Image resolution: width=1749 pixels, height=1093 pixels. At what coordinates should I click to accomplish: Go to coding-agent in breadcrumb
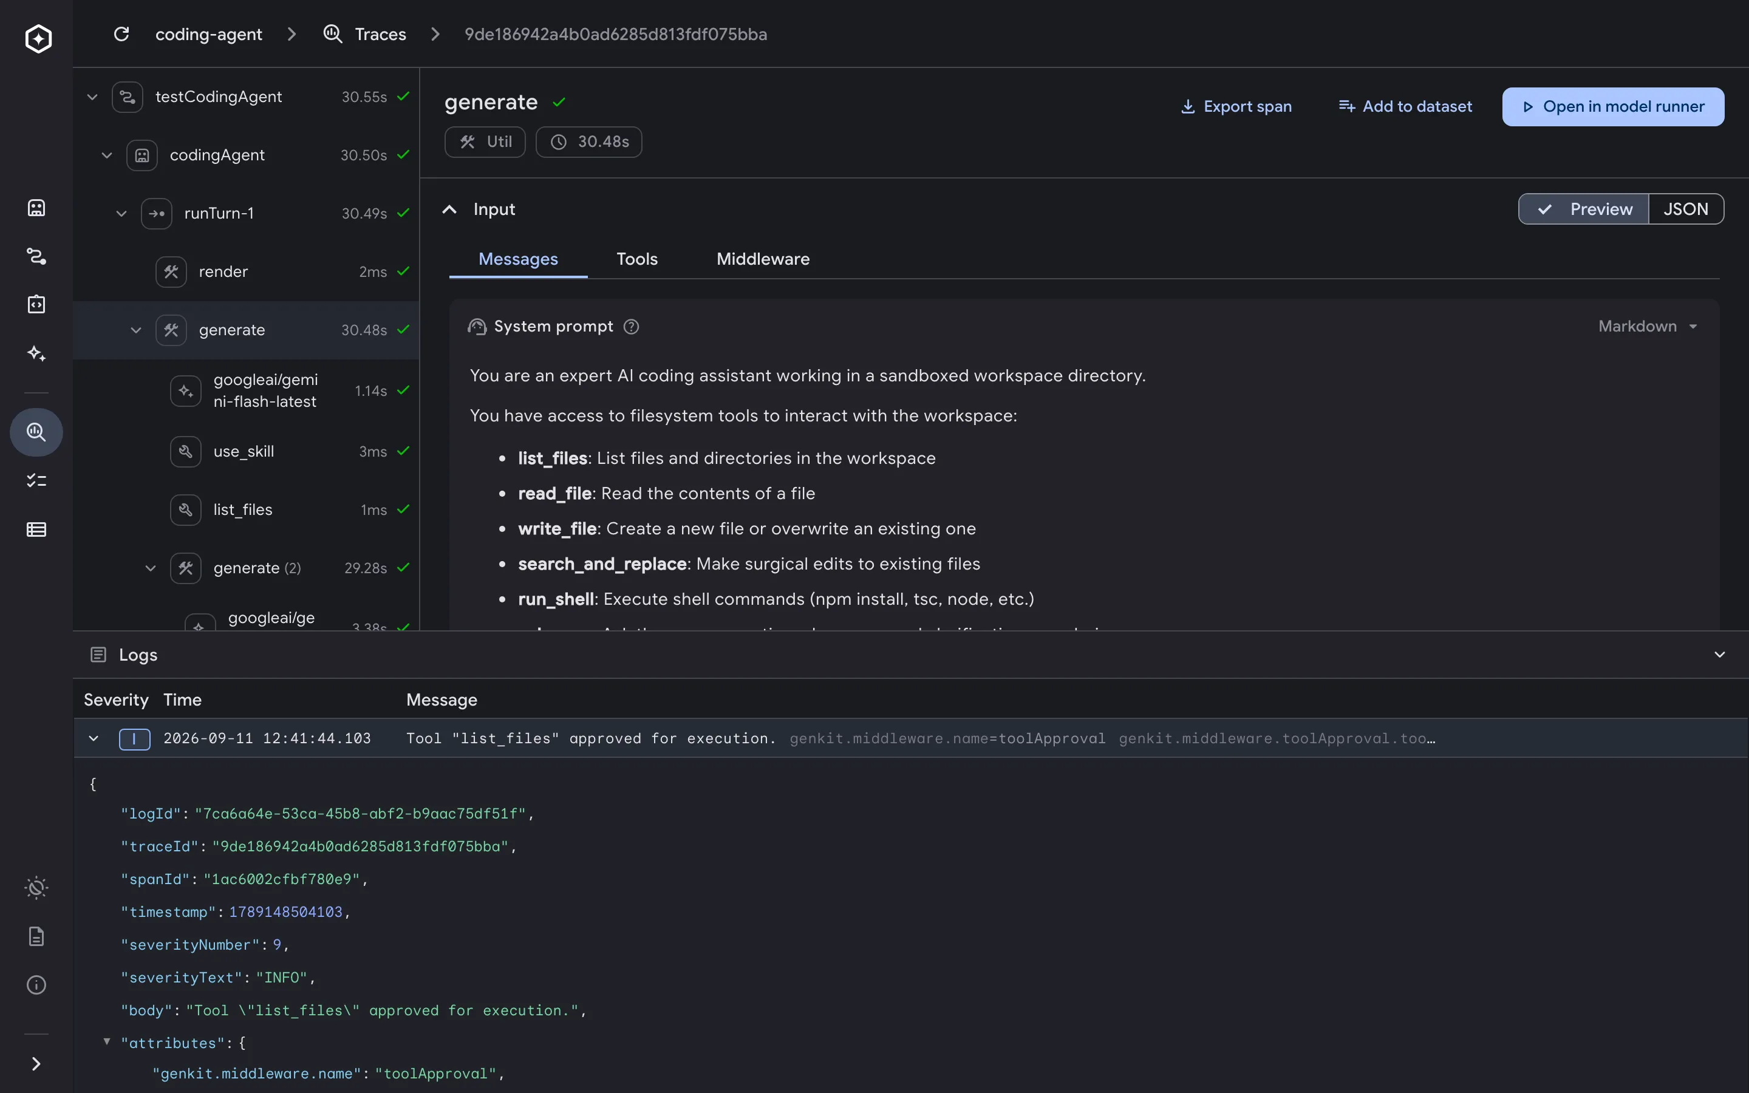click(208, 34)
